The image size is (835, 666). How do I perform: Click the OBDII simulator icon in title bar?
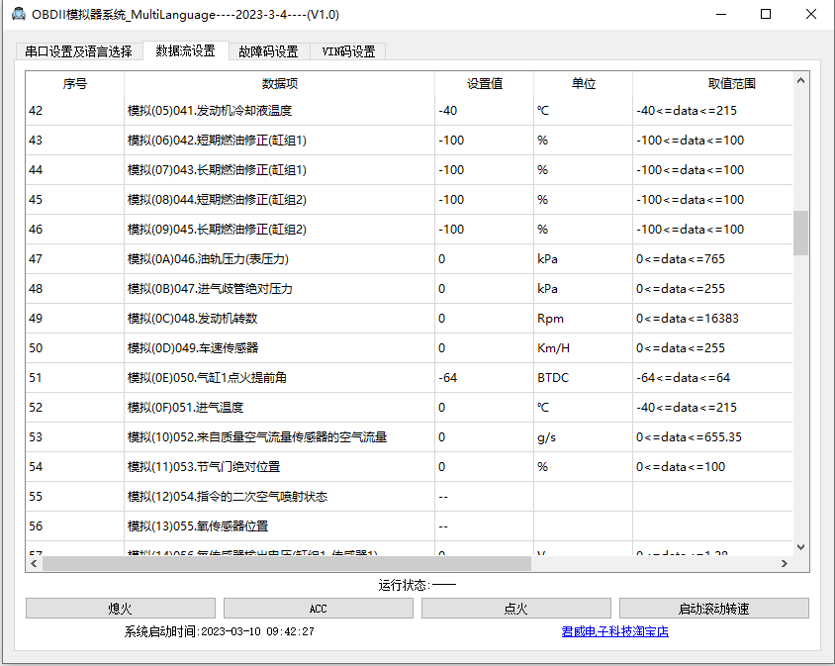click(17, 15)
